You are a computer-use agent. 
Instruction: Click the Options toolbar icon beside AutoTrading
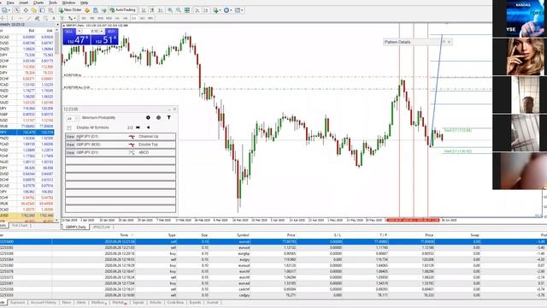104,10
